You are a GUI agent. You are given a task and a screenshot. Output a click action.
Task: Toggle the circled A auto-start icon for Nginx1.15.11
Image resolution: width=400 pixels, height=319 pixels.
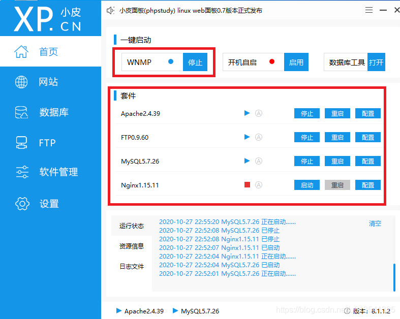259,185
